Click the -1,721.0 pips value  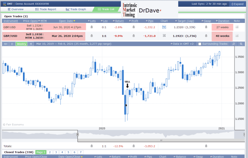coord(150,36)
